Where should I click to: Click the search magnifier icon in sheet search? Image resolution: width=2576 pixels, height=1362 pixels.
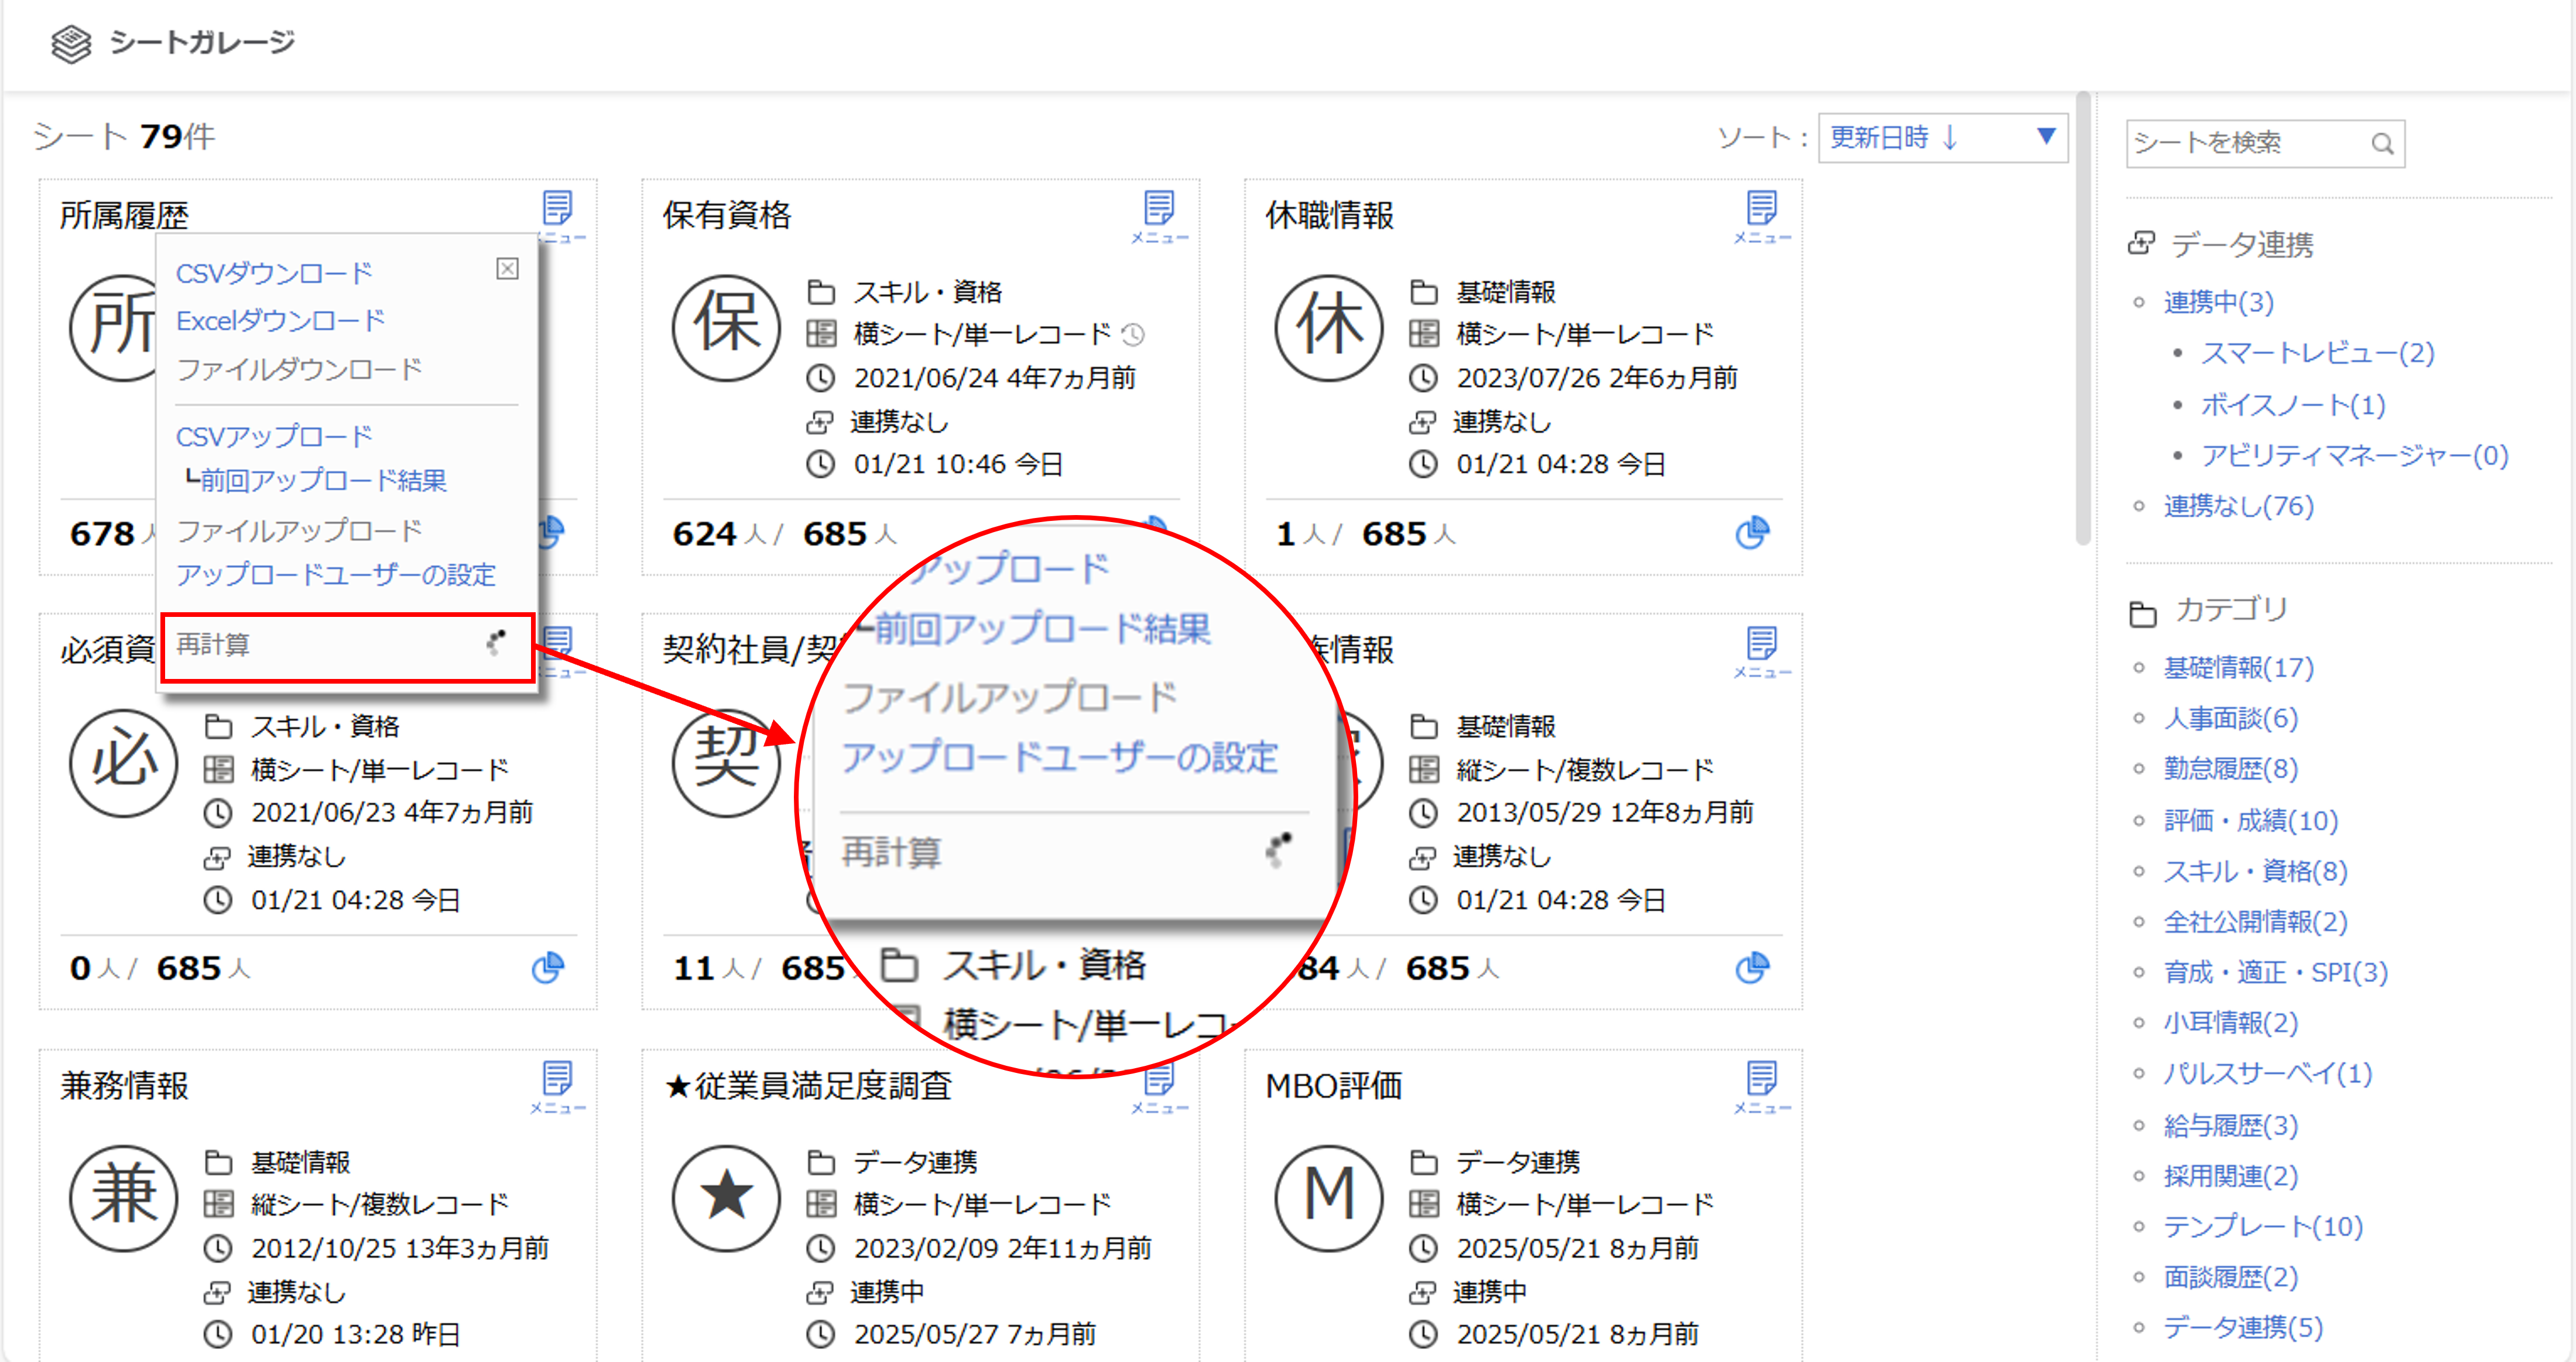pyautogui.click(x=2382, y=144)
